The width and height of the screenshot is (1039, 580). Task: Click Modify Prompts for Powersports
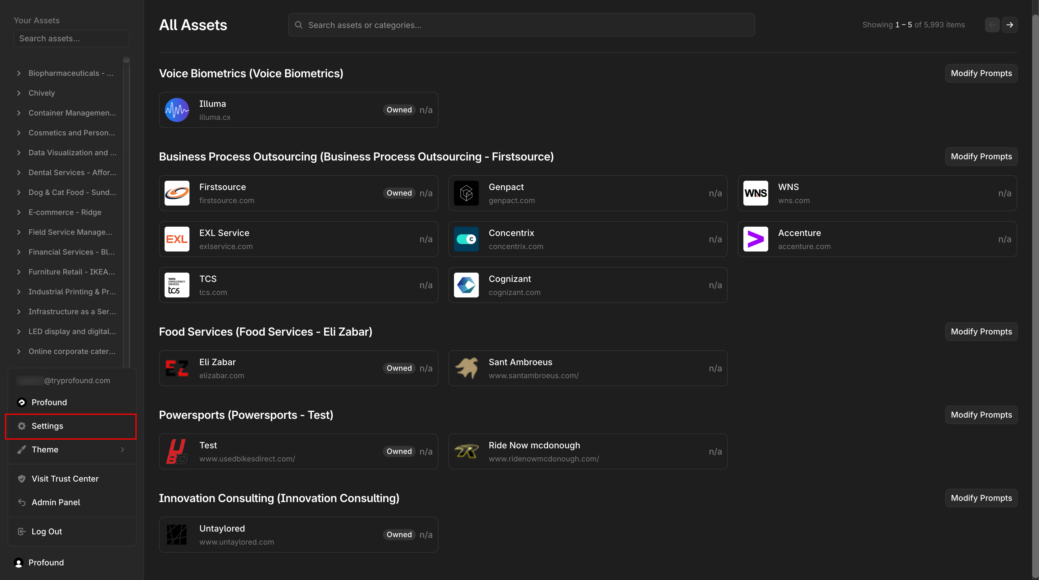pos(981,415)
